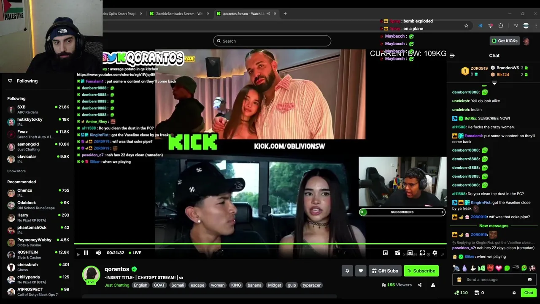Mute the stream player volume

pyautogui.click(x=98, y=253)
